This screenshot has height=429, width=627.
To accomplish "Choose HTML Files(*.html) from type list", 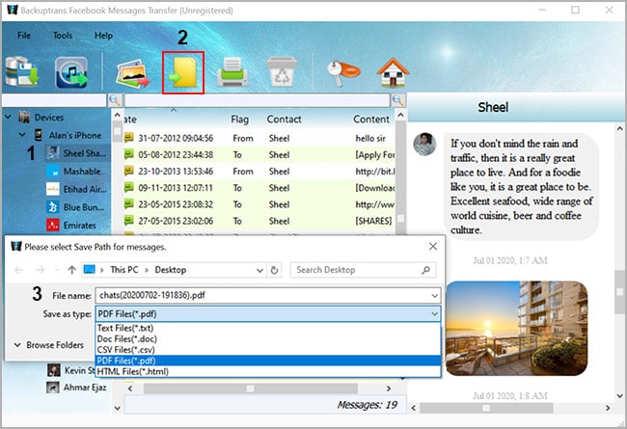I will click(x=133, y=371).
